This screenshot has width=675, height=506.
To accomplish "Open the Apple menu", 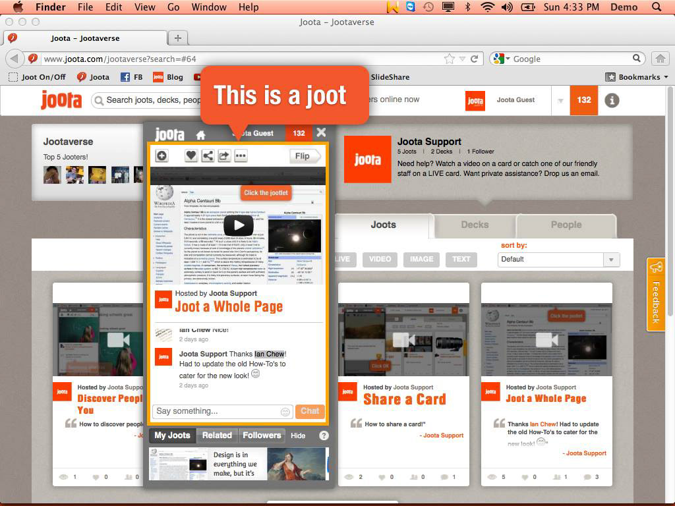I will pyautogui.click(x=18, y=7).
